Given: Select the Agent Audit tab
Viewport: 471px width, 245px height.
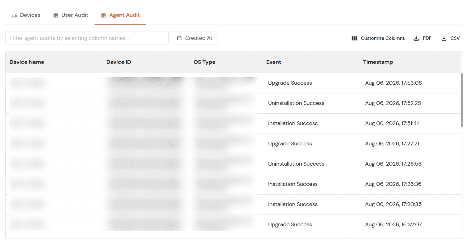Looking at the screenshot, I should click(x=120, y=15).
